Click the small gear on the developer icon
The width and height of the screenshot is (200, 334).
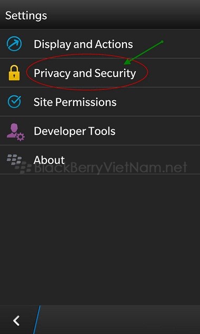[21, 137]
